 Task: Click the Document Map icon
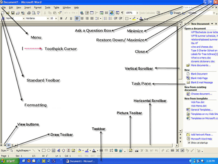[x=117, y=13]
